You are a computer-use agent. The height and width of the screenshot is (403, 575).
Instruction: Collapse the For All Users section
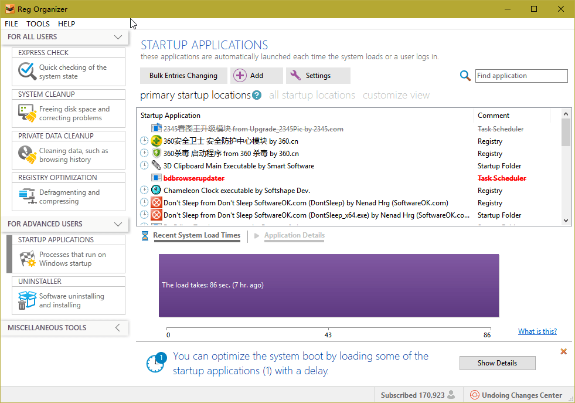118,37
